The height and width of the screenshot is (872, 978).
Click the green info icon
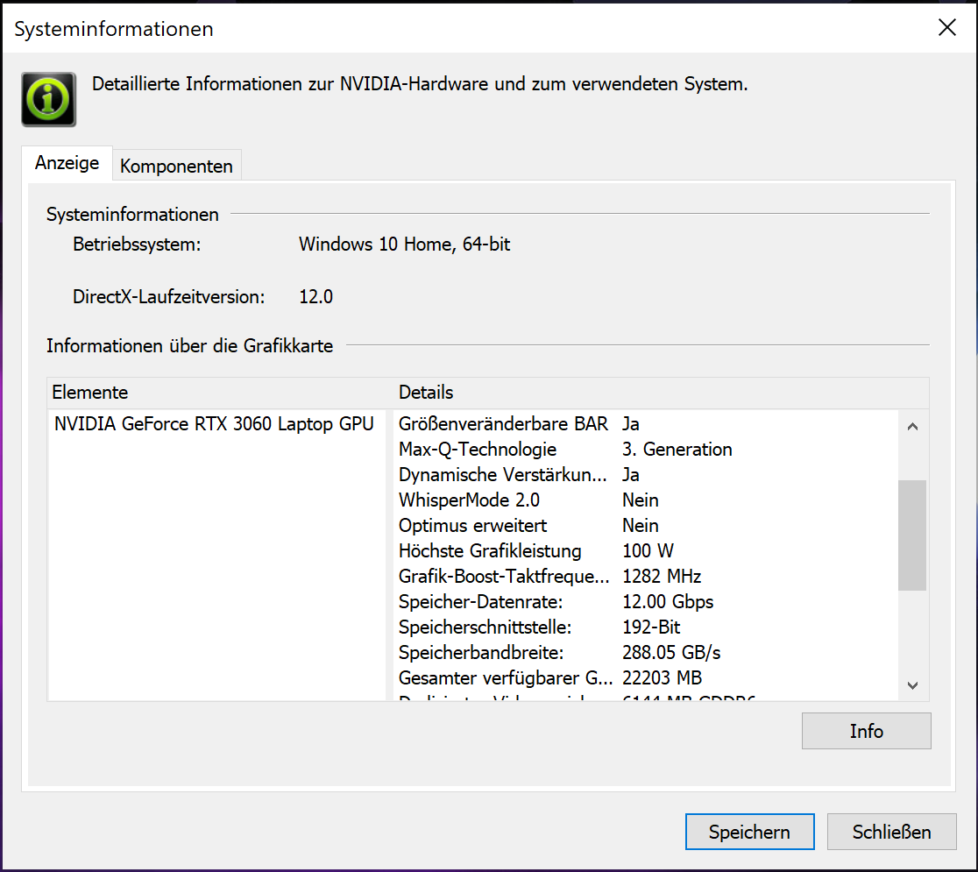pos(48,100)
